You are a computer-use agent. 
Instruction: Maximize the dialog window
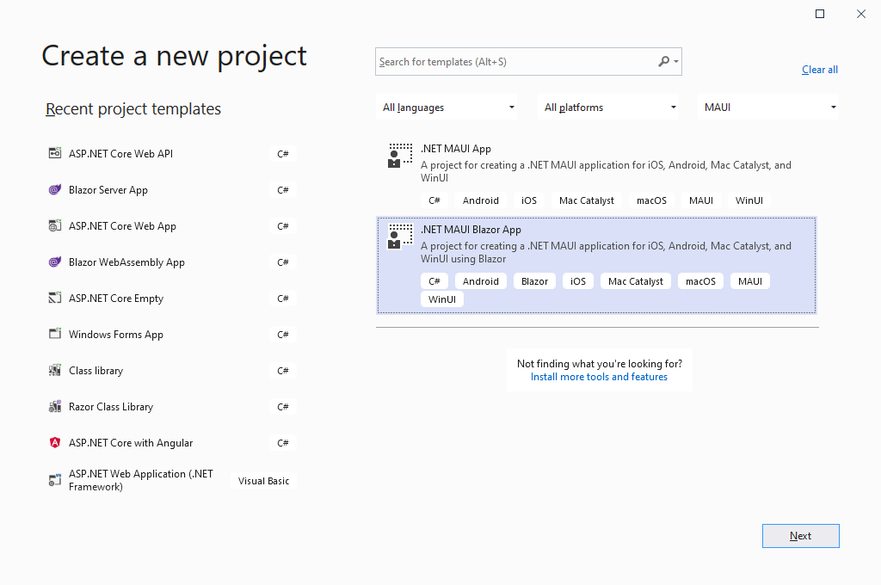(820, 14)
